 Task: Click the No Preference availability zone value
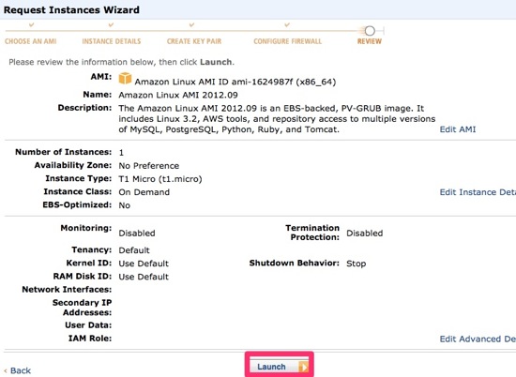point(149,165)
